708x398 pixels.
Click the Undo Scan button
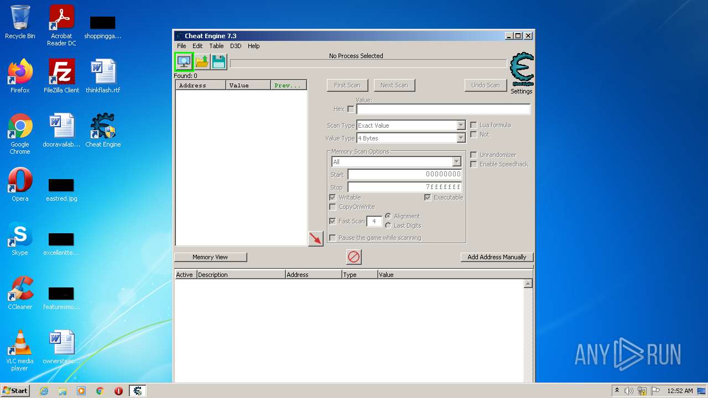click(486, 85)
